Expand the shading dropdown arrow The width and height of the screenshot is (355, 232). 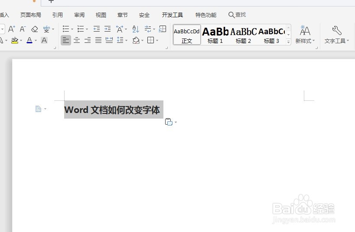(x=143, y=41)
